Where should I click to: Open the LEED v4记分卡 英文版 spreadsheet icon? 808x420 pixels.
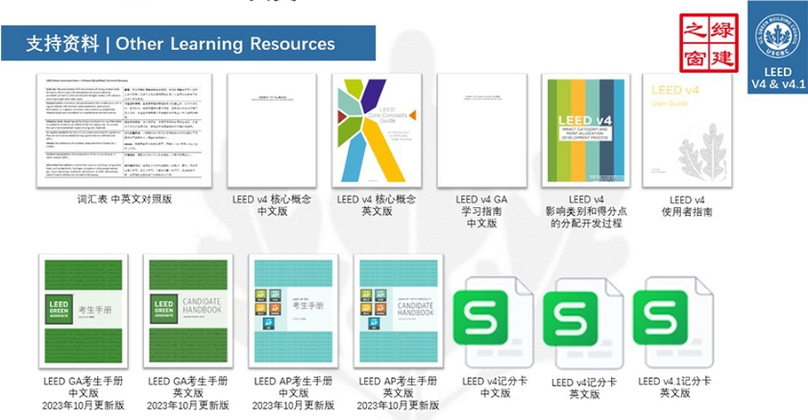[583, 324]
